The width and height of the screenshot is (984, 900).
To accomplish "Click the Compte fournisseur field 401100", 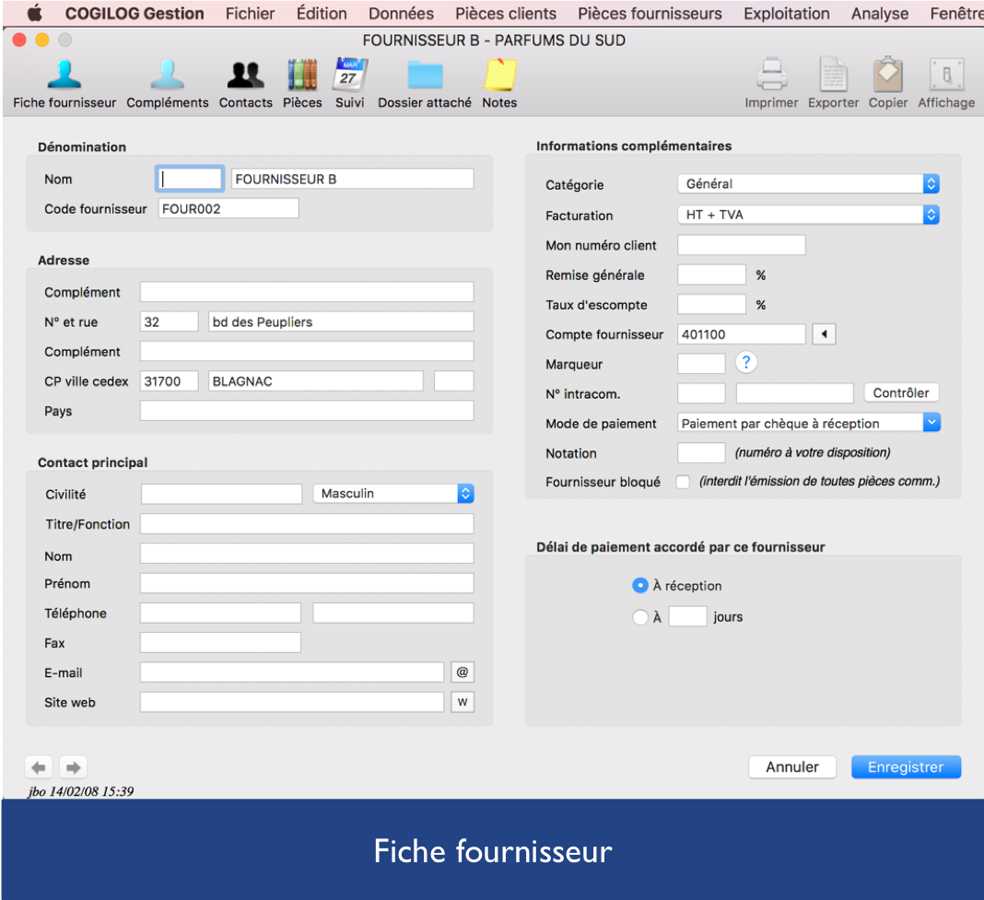I will (741, 333).
